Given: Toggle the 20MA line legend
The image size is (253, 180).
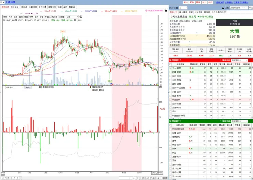Looking at the screenshot, I should [89, 11].
